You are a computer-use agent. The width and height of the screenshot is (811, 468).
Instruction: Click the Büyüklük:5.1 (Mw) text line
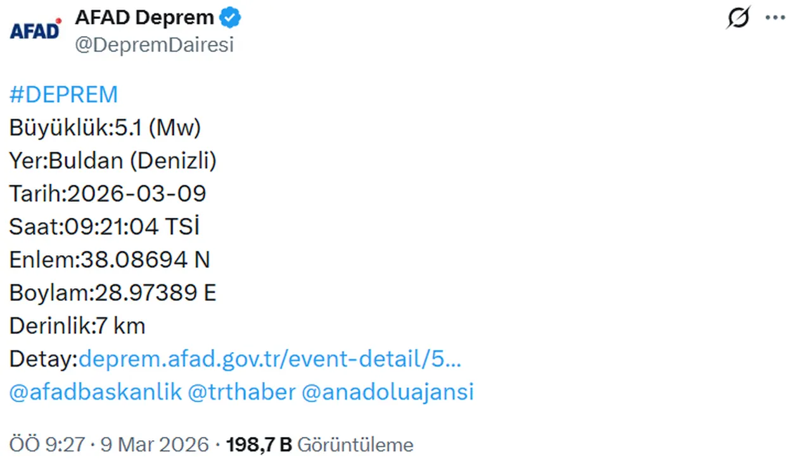coord(105,127)
